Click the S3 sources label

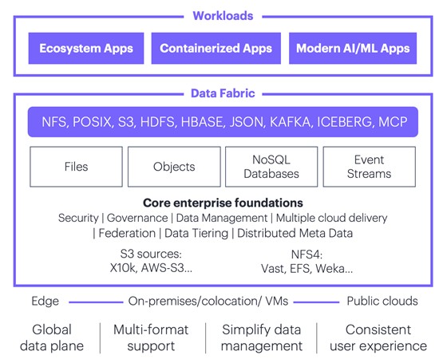pos(151,254)
